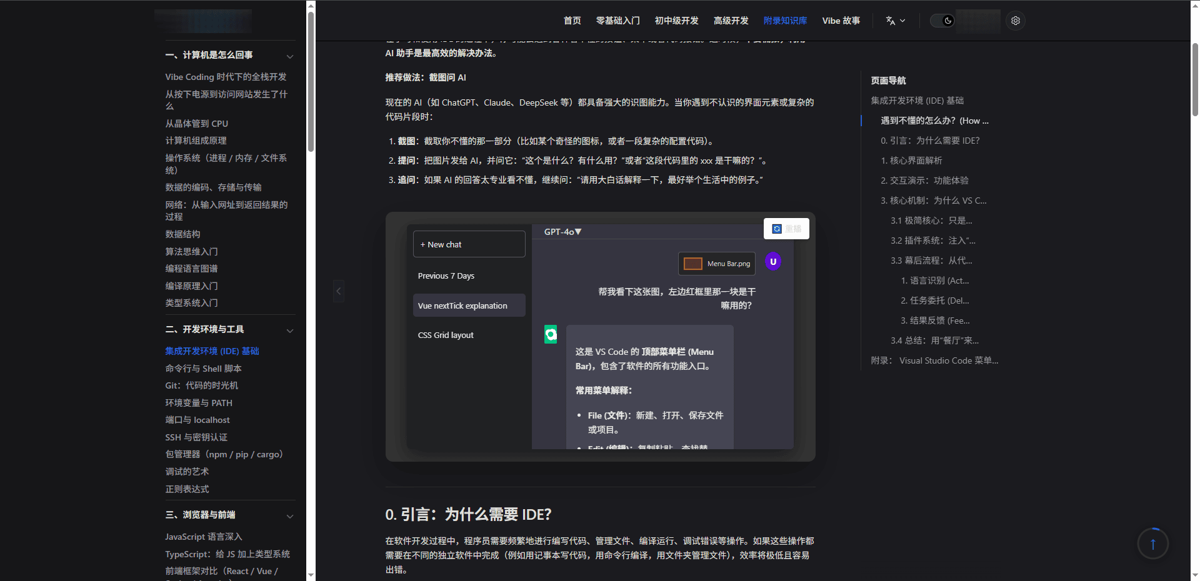This screenshot has width=1200, height=581.
Task: Open Vibe Coding 时代下的全栈开发 sidebar link
Action: coord(226,77)
